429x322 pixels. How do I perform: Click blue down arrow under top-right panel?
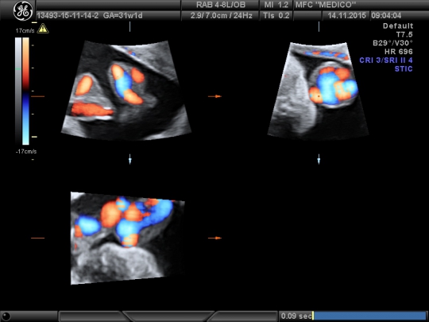[x=319, y=159]
